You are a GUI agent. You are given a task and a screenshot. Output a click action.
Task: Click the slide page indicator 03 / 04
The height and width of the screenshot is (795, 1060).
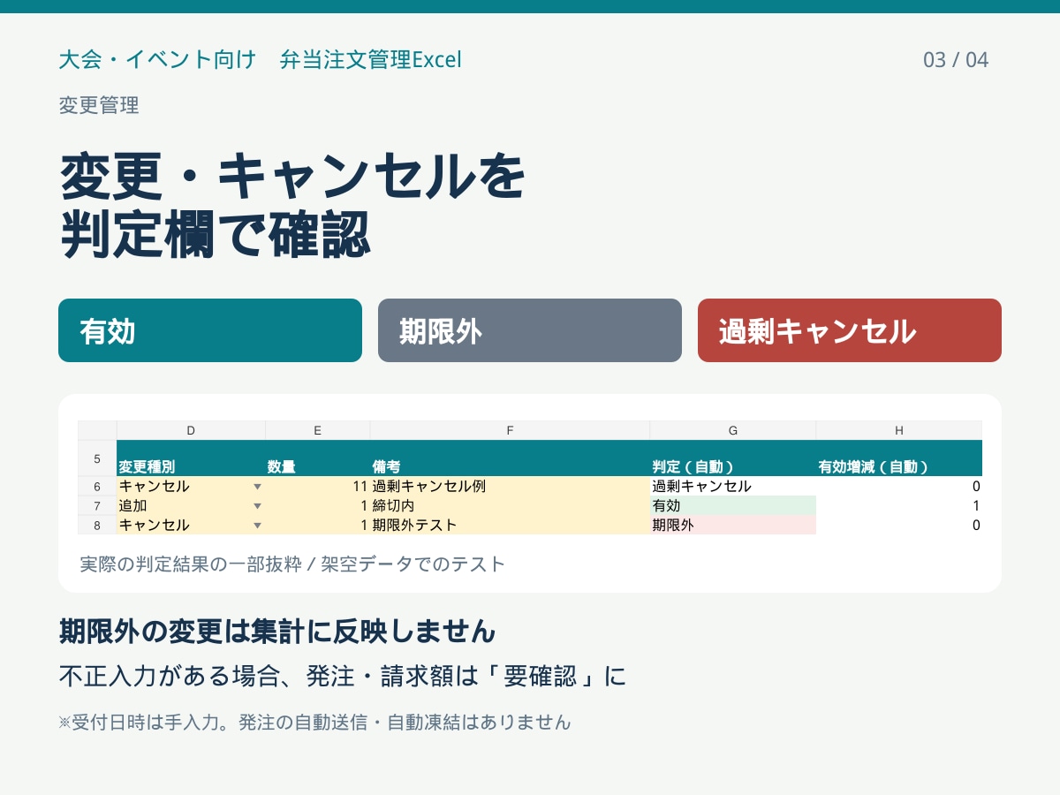click(x=956, y=60)
